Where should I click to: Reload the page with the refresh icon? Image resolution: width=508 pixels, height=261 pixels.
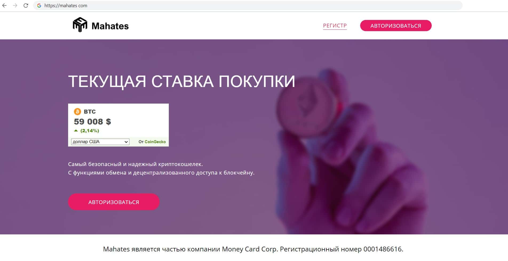point(26,6)
